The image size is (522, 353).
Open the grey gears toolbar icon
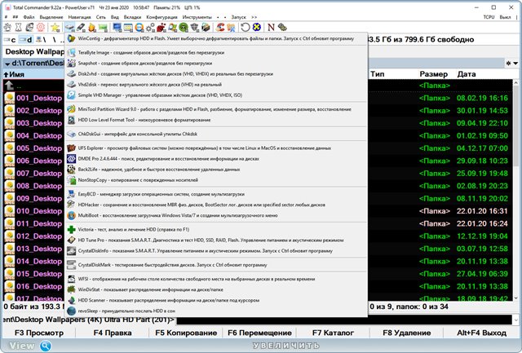tap(150, 27)
